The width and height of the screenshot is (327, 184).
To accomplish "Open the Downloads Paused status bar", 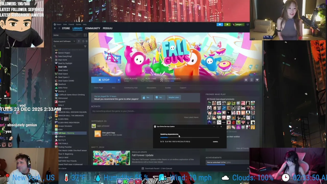I will pos(157,168).
